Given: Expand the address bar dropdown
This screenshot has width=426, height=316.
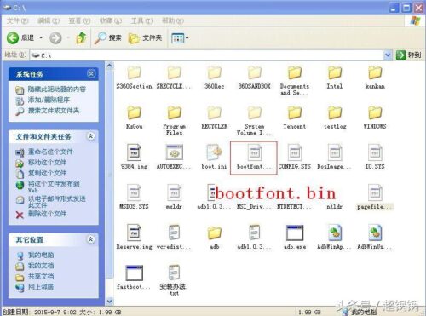Looking at the screenshot, I should [x=388, y=55].
